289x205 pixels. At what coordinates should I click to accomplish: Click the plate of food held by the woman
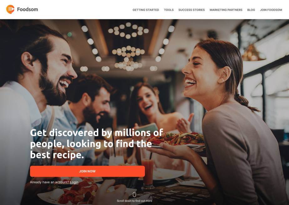(177, 139)
